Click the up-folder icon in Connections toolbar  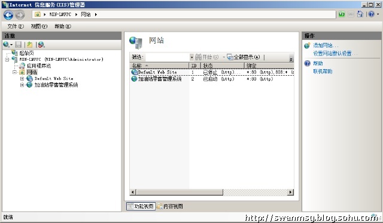[29, 45]
